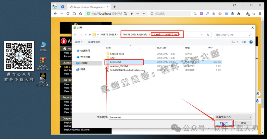Screen dimensions: 267x139
Task: Toggle the preview pane icon
Action: (x=244, y=42)
